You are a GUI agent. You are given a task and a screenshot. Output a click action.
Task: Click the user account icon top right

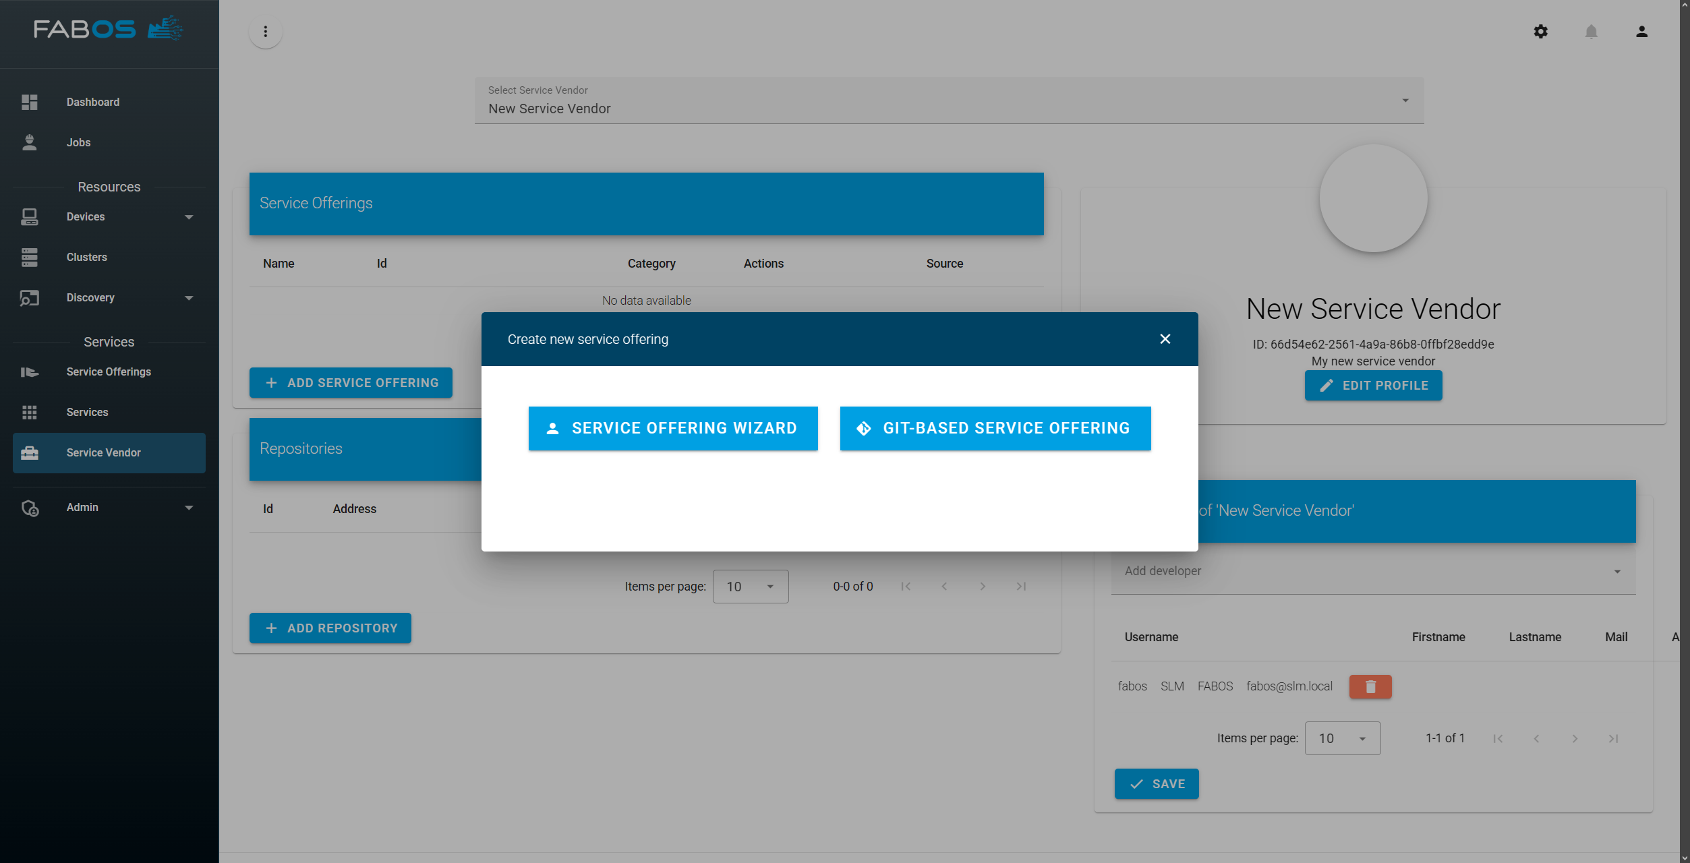(x=1641, y=32)
